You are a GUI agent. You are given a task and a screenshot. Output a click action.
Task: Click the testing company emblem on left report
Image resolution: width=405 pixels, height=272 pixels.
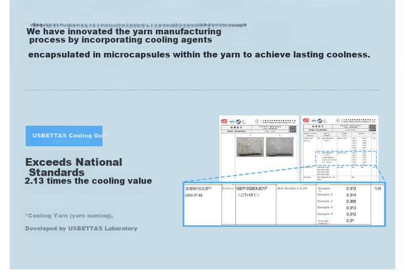click(x=256, y=121)
